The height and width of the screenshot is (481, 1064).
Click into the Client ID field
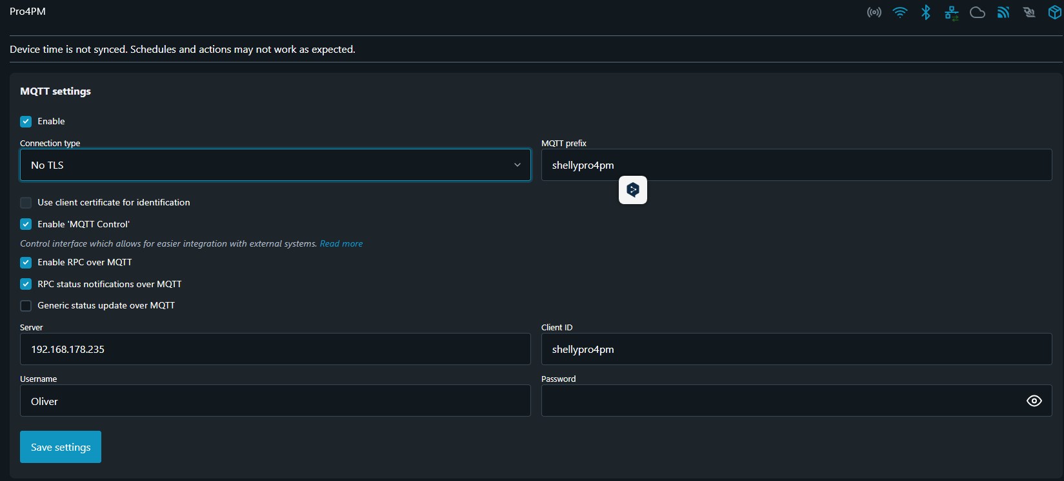pyautogui.click(x=796, y=349)
